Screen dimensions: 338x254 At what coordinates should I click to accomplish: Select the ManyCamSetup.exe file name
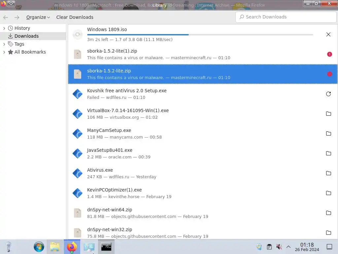(x=109, y=130)
